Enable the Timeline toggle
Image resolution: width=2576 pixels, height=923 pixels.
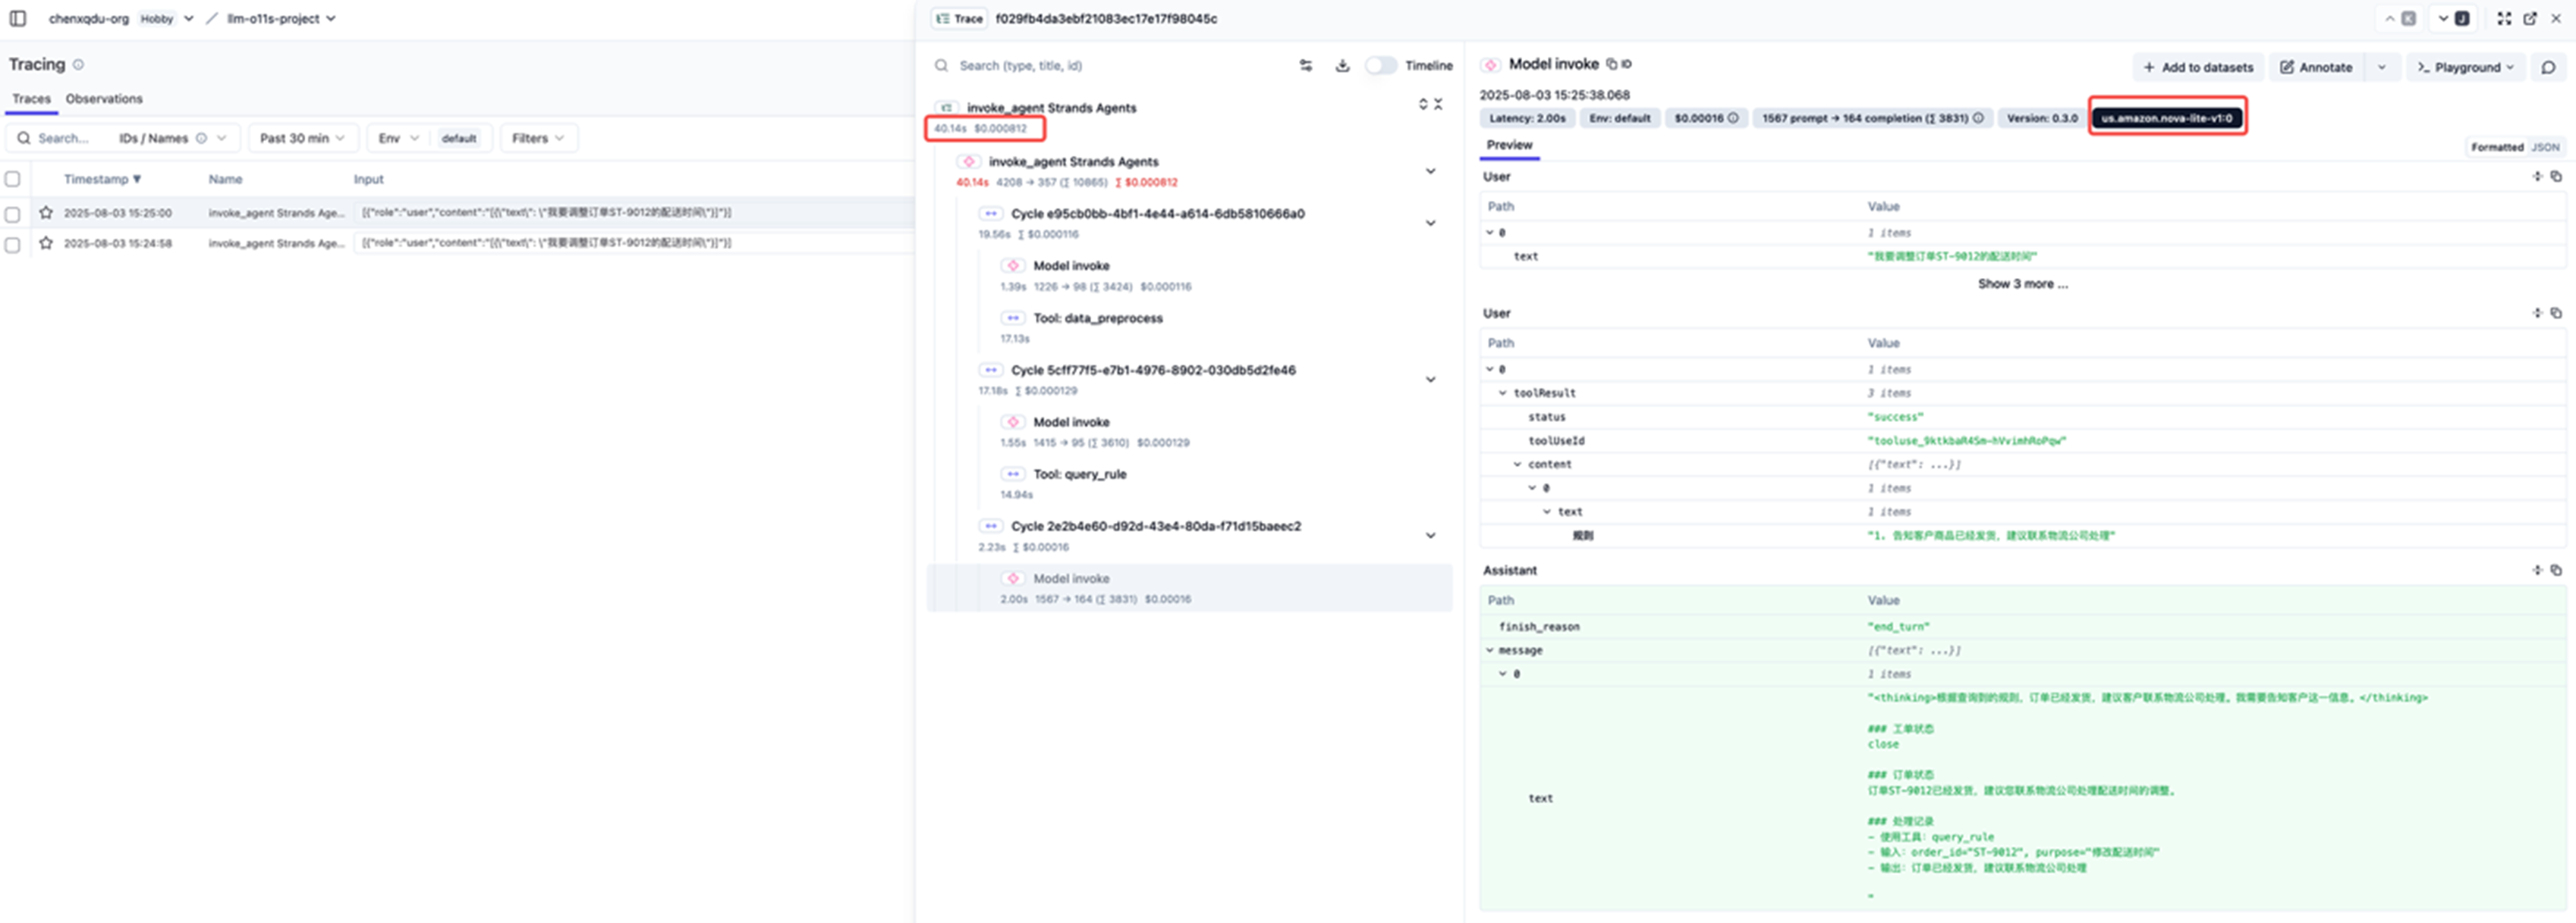[x=1381, y=66]
